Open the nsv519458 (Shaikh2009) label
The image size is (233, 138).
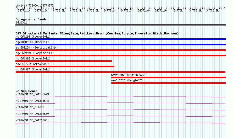128,75
